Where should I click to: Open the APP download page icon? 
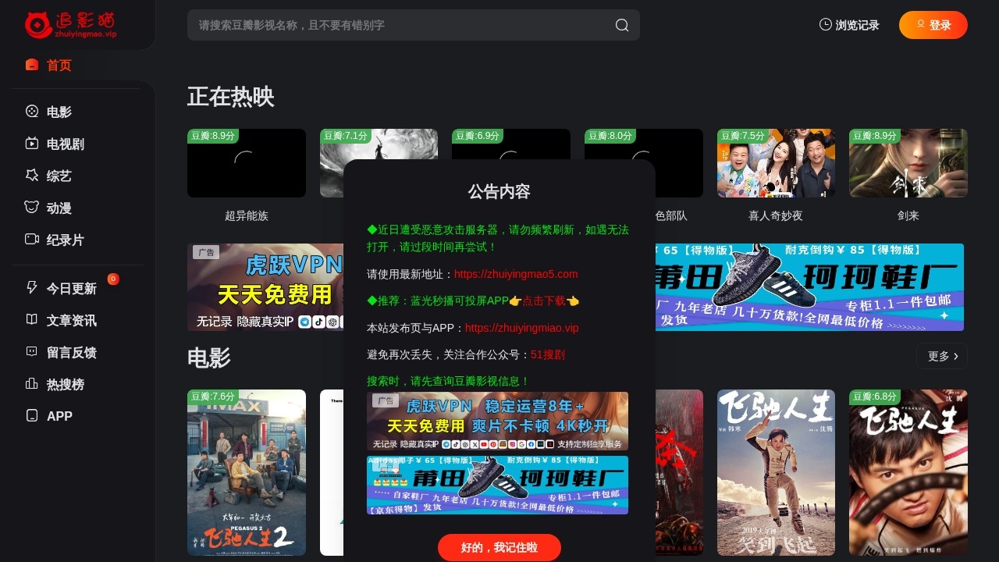(31, 416)
